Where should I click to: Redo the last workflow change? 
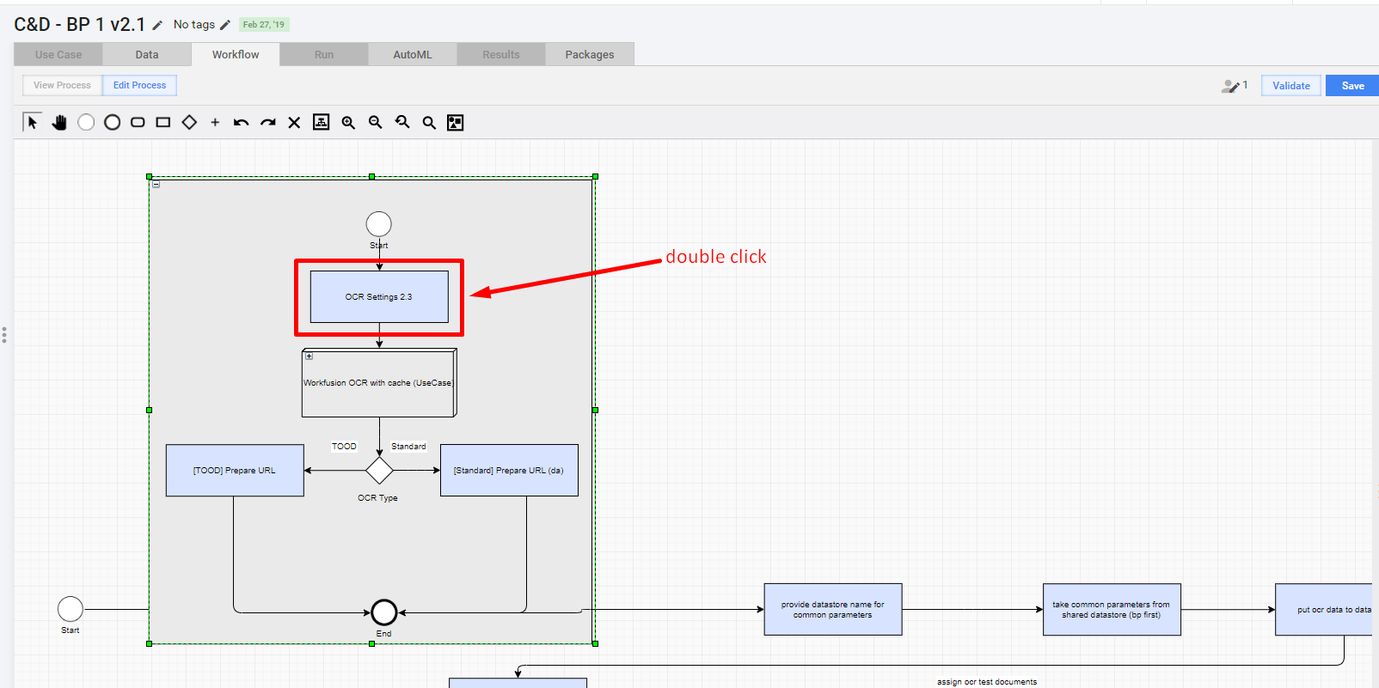click(x=268, y=122)
